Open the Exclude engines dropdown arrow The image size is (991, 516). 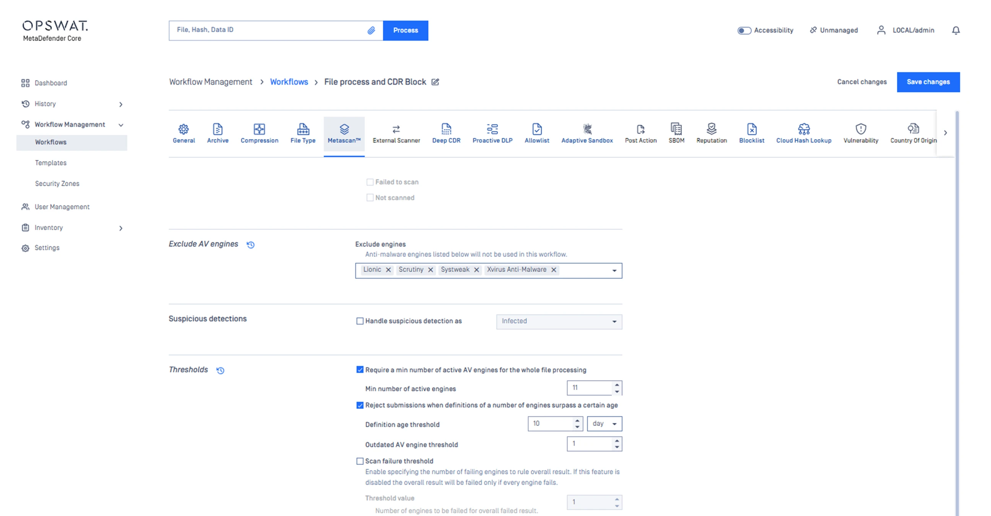pos(614,271)
